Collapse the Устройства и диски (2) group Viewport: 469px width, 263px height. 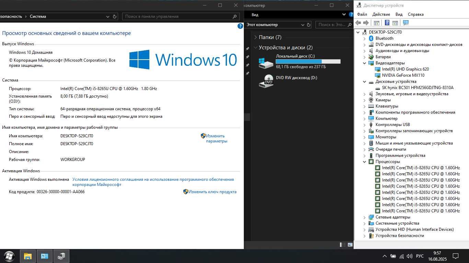pos(255,48)
